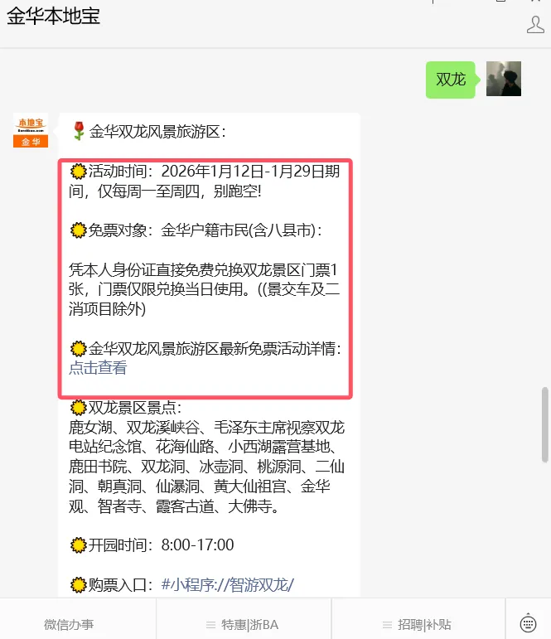Click the sunflower icon beside 双龙景区景点
The height and width of the screenshot is (639, 551).
[x=78, y=407]
